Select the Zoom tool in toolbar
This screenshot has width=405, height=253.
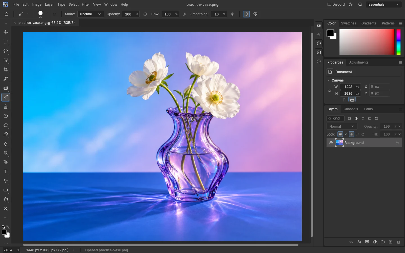tap(6, 209)
